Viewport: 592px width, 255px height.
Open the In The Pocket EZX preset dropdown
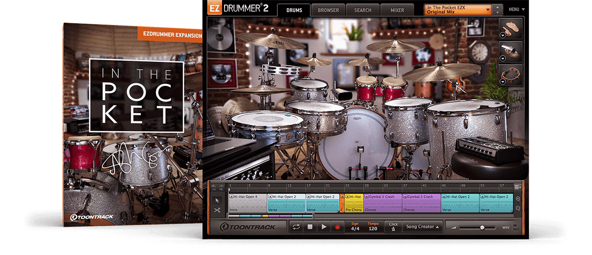(458, 9)
